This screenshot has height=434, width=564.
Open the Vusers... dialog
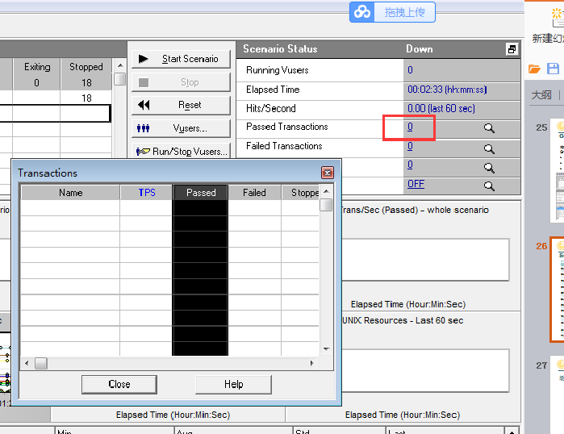[181, 128]
